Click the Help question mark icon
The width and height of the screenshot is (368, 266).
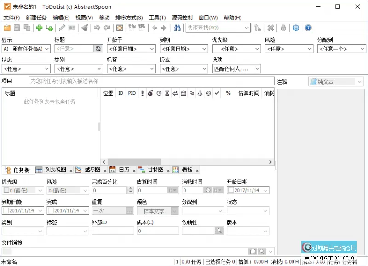click(307, 28)
